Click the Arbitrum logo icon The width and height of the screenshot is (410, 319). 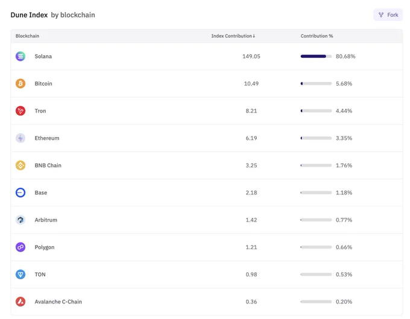pyautogui.click(x=20, y=220)
